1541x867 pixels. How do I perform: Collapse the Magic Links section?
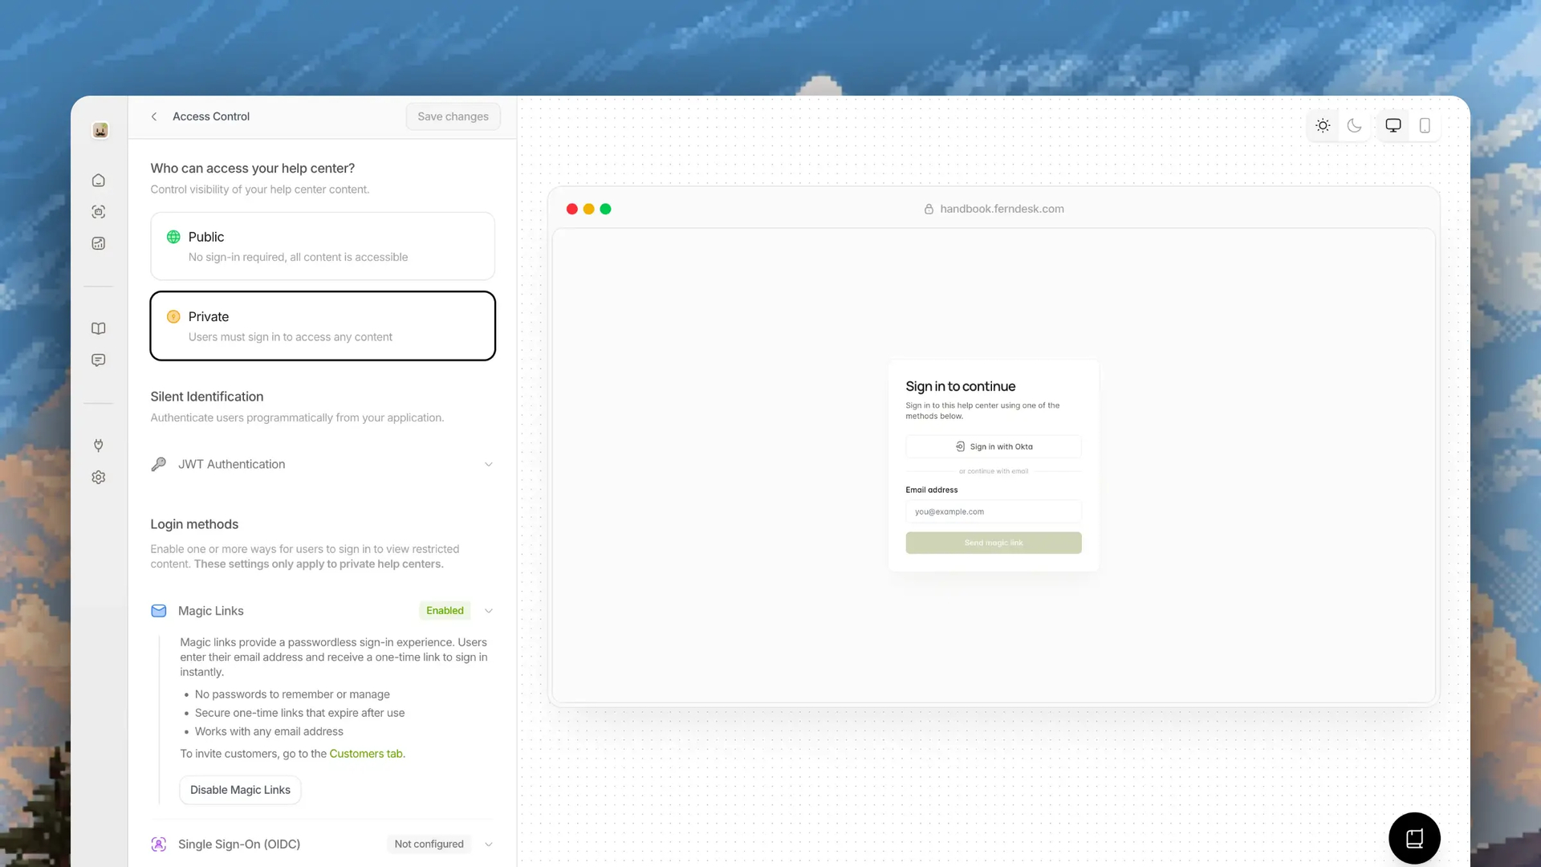(x=489, y=610)
